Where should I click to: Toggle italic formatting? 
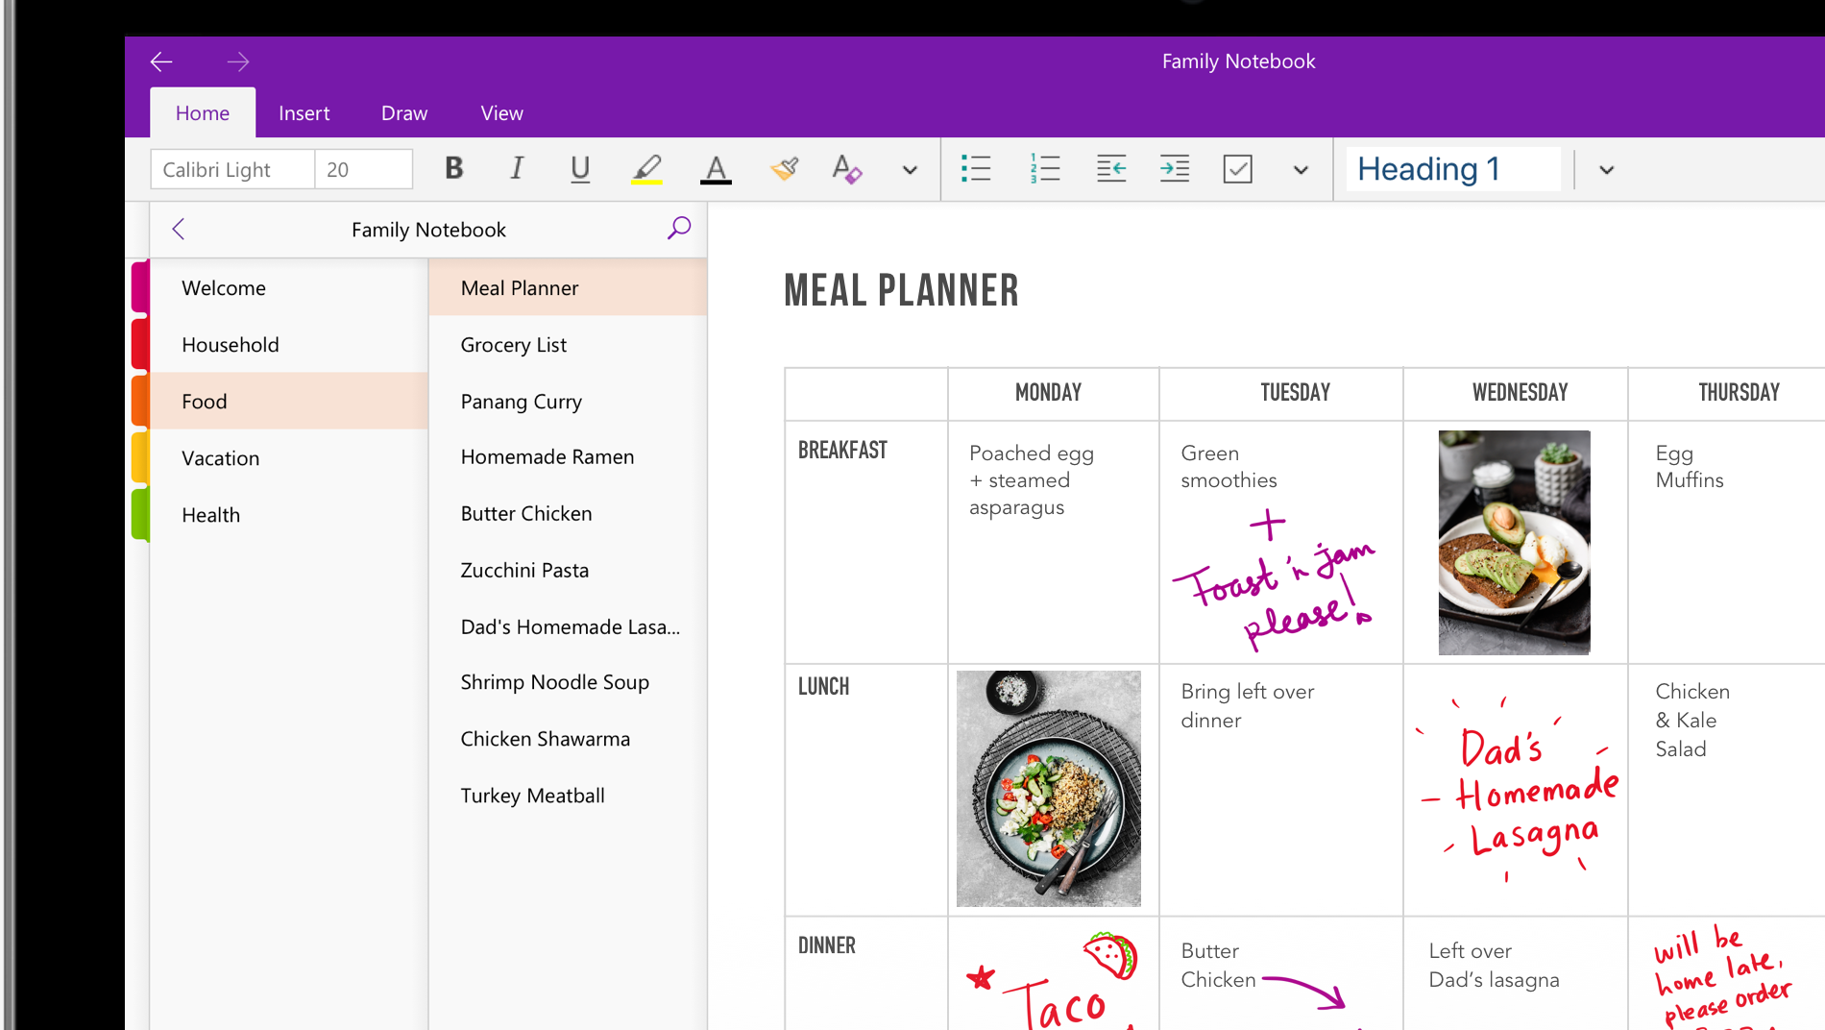point(517,169)
